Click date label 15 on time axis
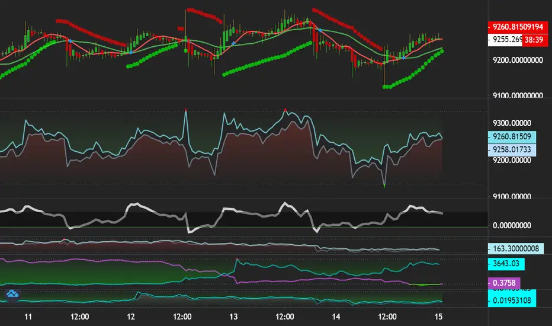The image size is (552, 326). [438, 317]
